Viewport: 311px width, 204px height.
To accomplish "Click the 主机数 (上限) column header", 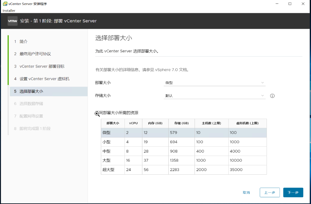I will point(211,123).
